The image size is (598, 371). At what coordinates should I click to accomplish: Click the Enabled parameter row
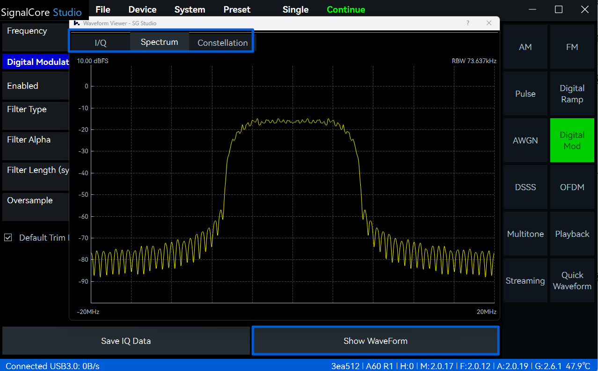pyautogui.click(x=36, y=86)
